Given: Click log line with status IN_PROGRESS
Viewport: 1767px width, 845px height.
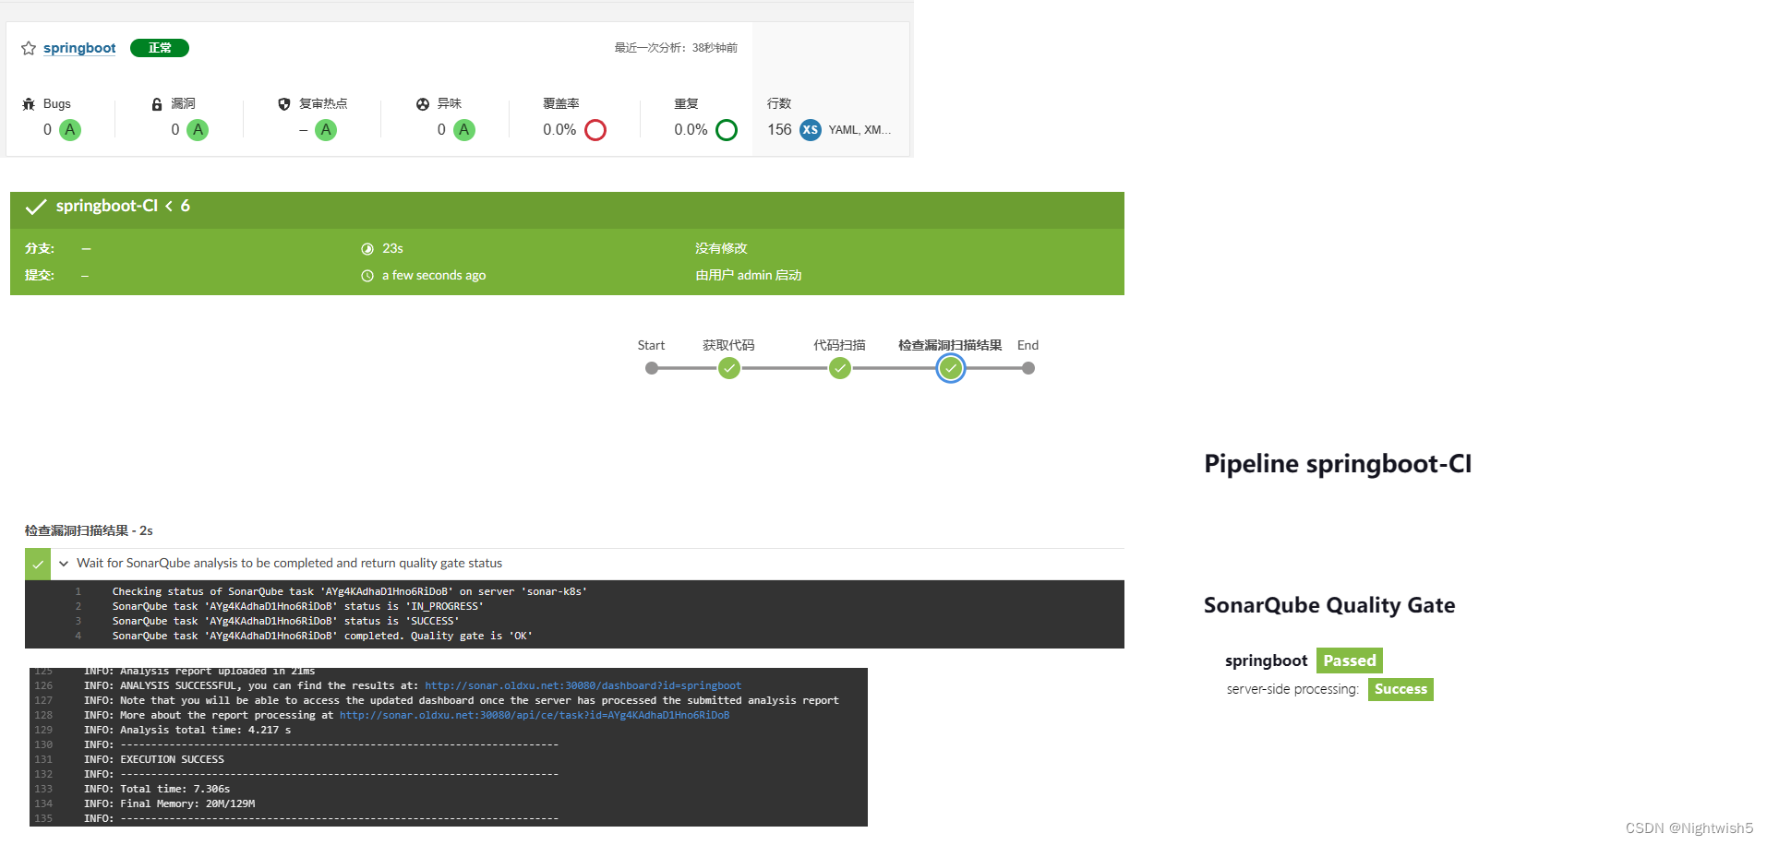Looking at the screenshot, I should [298, 606].
